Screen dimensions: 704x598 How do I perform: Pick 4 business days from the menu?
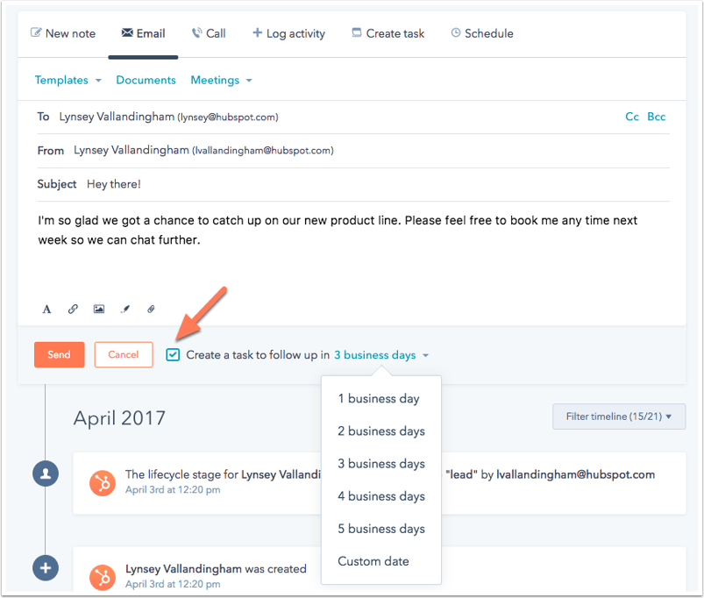click(381, 496)
